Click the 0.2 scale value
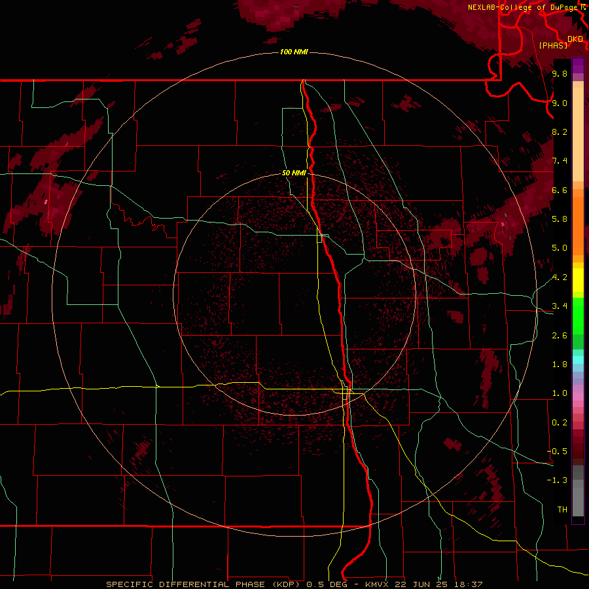The image size is (589, 589). (560, 423)
